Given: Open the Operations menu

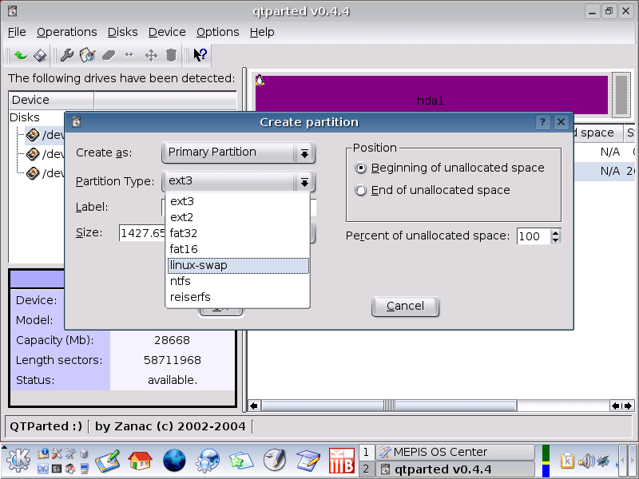Looking at the screenshot, I should (66, 32).
